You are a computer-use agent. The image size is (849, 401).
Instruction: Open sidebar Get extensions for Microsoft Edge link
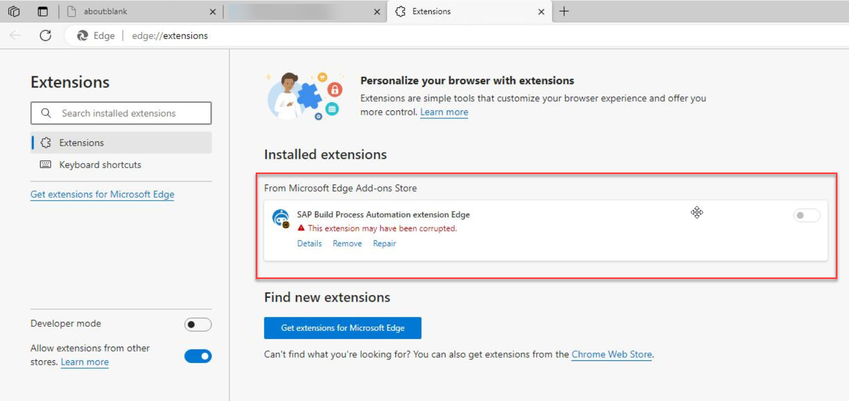click(102, 194)
